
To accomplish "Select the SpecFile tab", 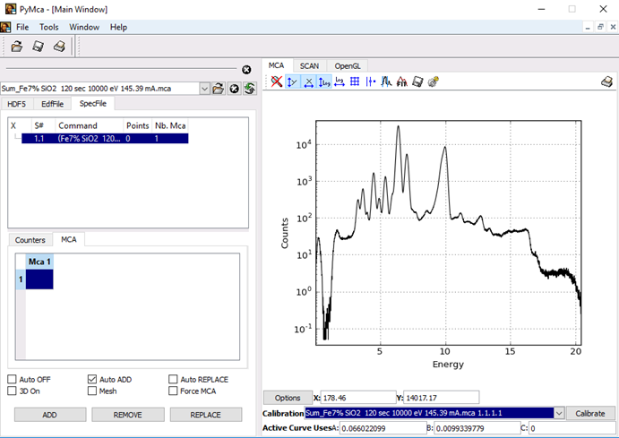I will [x=93, y=103].
